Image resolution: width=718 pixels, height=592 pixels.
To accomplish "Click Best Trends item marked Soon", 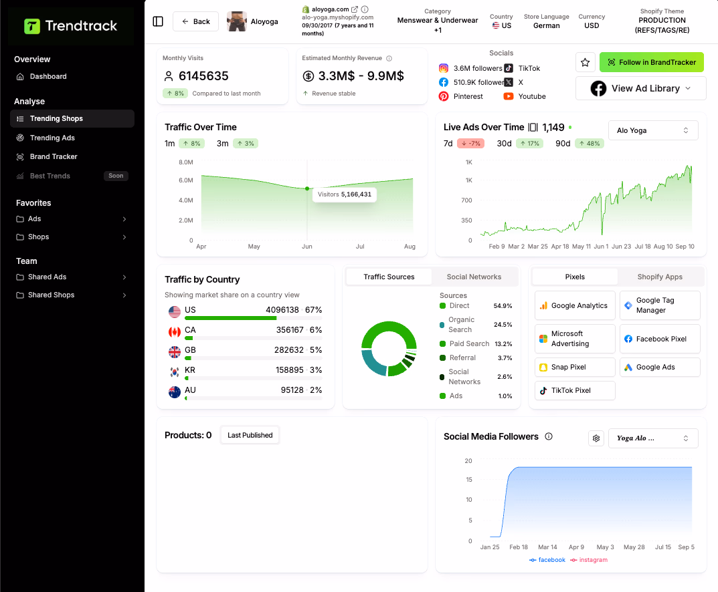I will click(x=72, y=176).
